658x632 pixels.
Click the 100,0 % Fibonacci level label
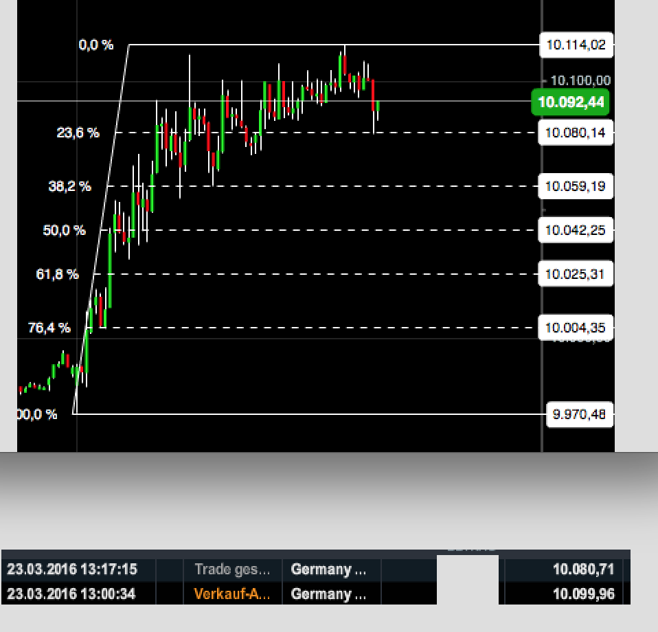[34, 414]
